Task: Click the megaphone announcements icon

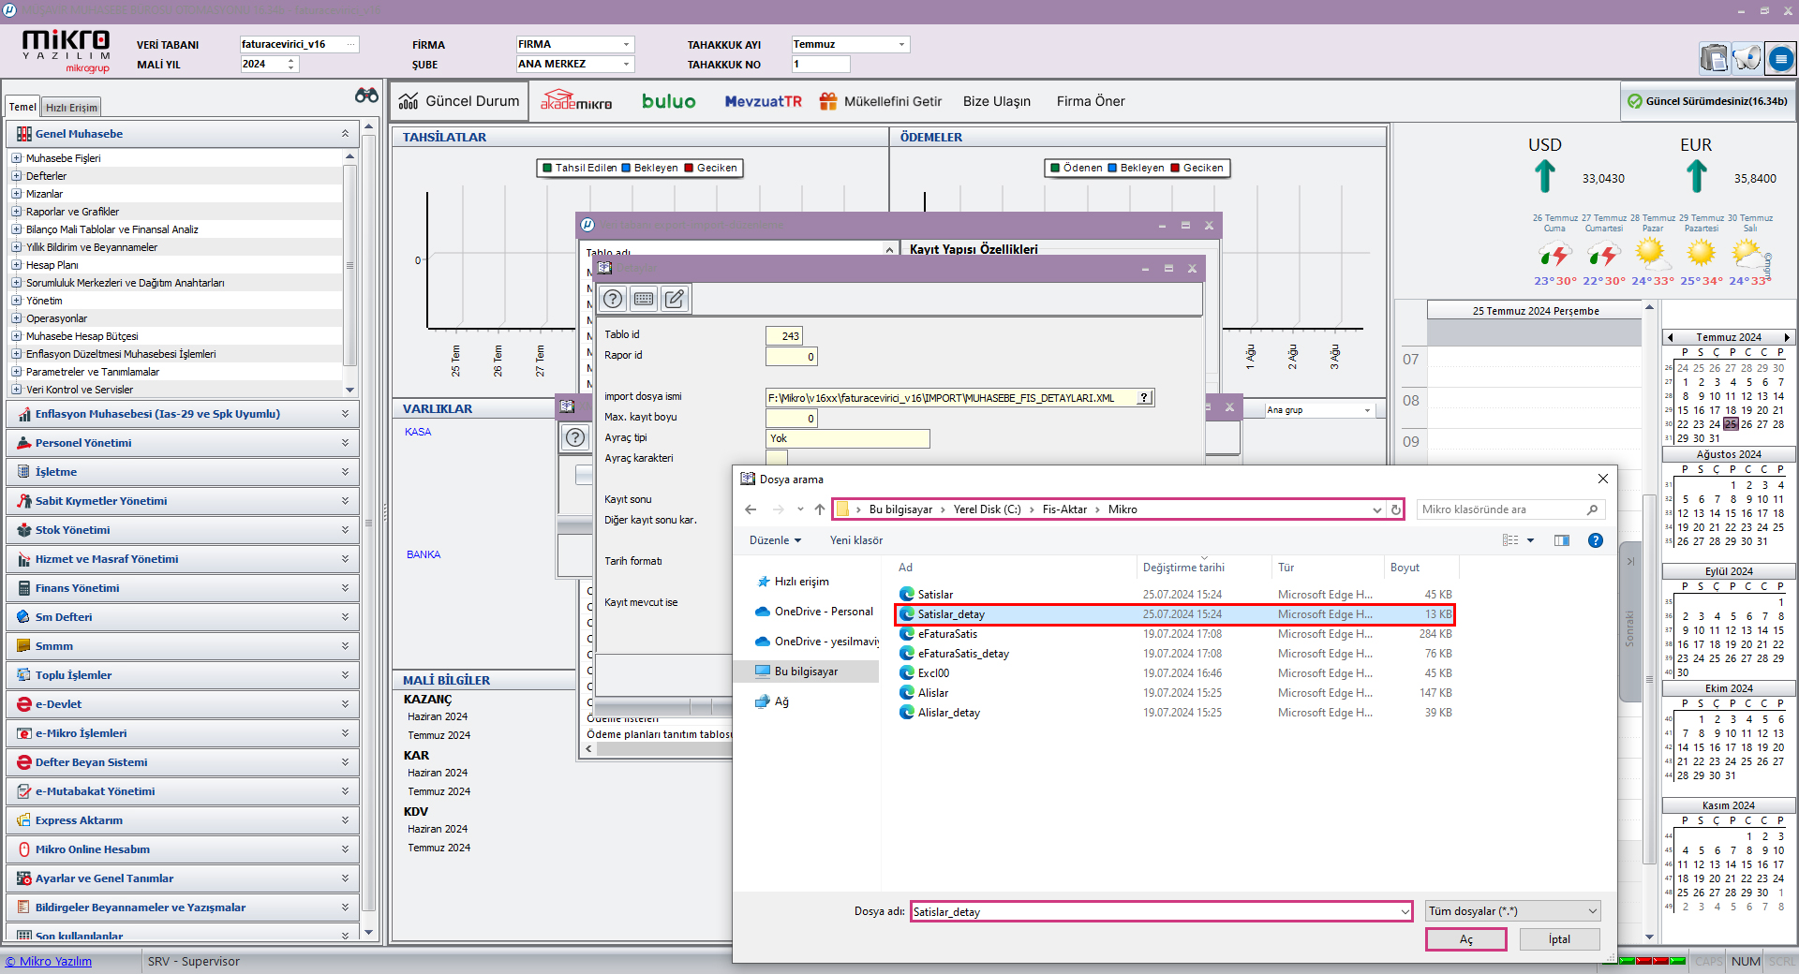Action: point(1747,59)
